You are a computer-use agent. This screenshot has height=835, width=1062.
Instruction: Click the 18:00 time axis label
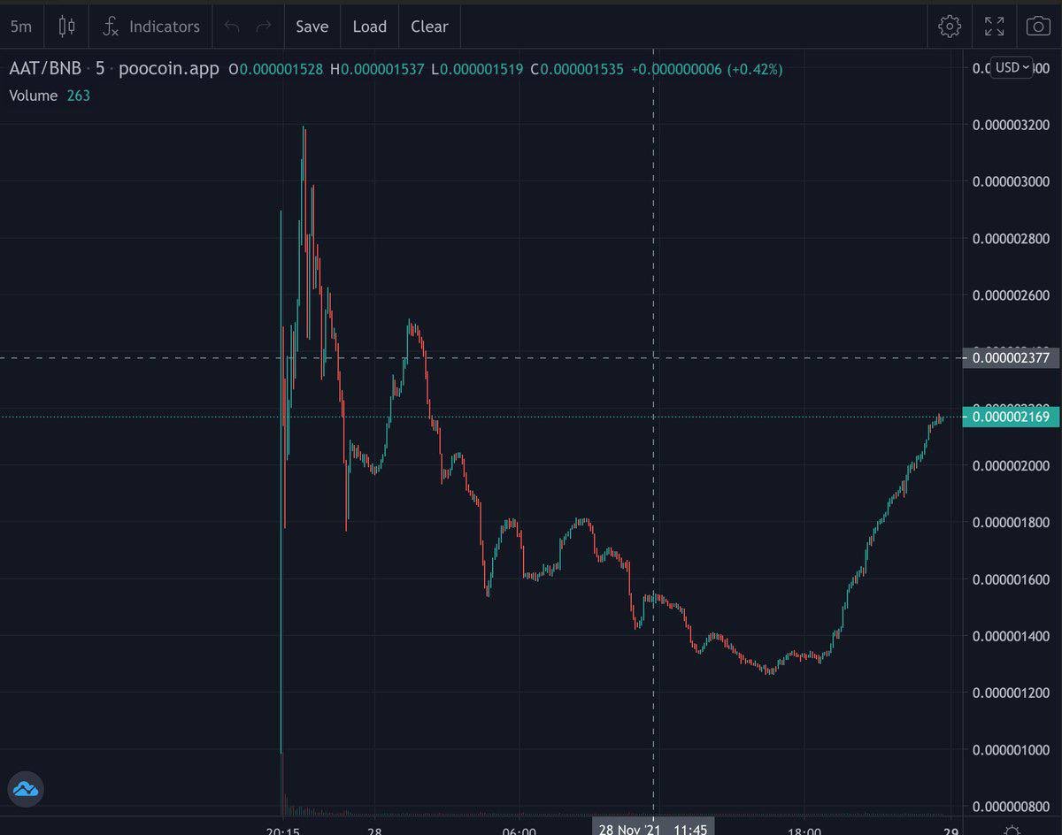point(804,831)
